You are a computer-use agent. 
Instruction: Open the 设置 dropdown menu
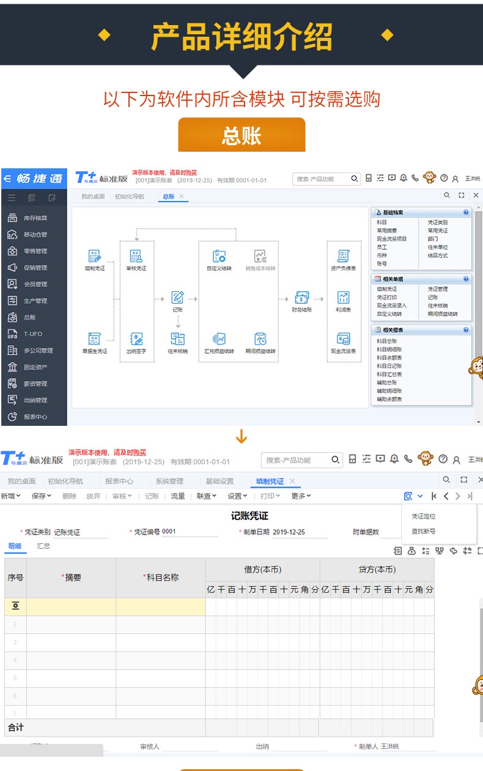click(x=238, y=496)
